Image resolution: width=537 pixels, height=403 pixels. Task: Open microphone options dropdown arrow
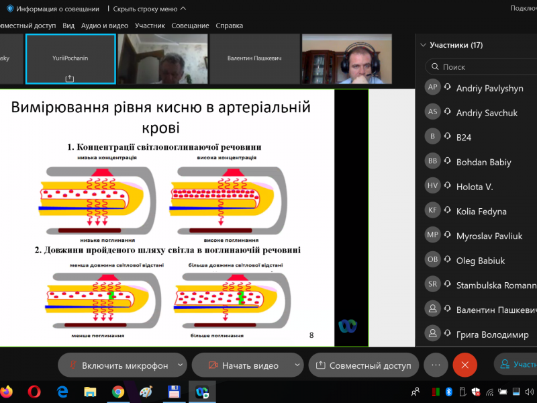(179, 365)
